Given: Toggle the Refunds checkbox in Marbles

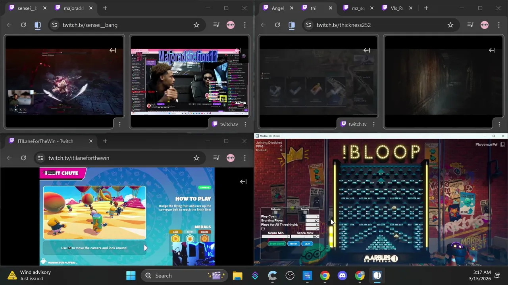Looking at the screenshot, I should (x=275, y=212).
